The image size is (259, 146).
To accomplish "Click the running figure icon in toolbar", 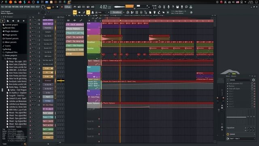I will pos(159,13).
